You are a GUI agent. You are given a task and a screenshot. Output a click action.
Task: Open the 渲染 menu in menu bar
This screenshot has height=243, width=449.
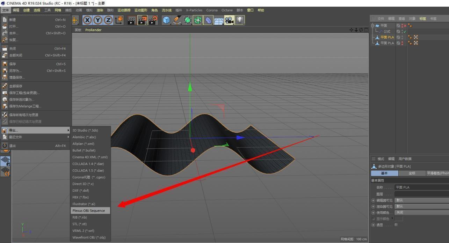click(x=100, y=10)
